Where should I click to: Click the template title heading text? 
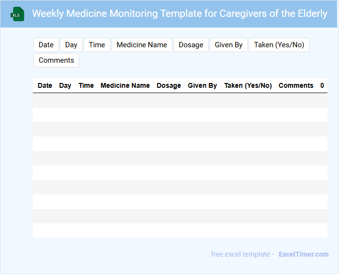[180, 14]
